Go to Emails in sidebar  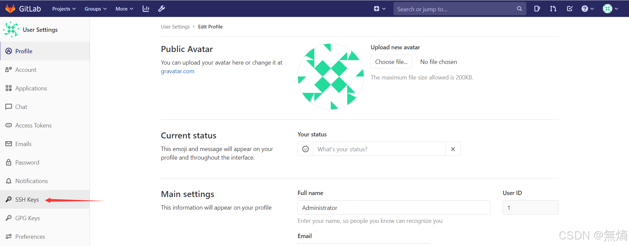45,144
